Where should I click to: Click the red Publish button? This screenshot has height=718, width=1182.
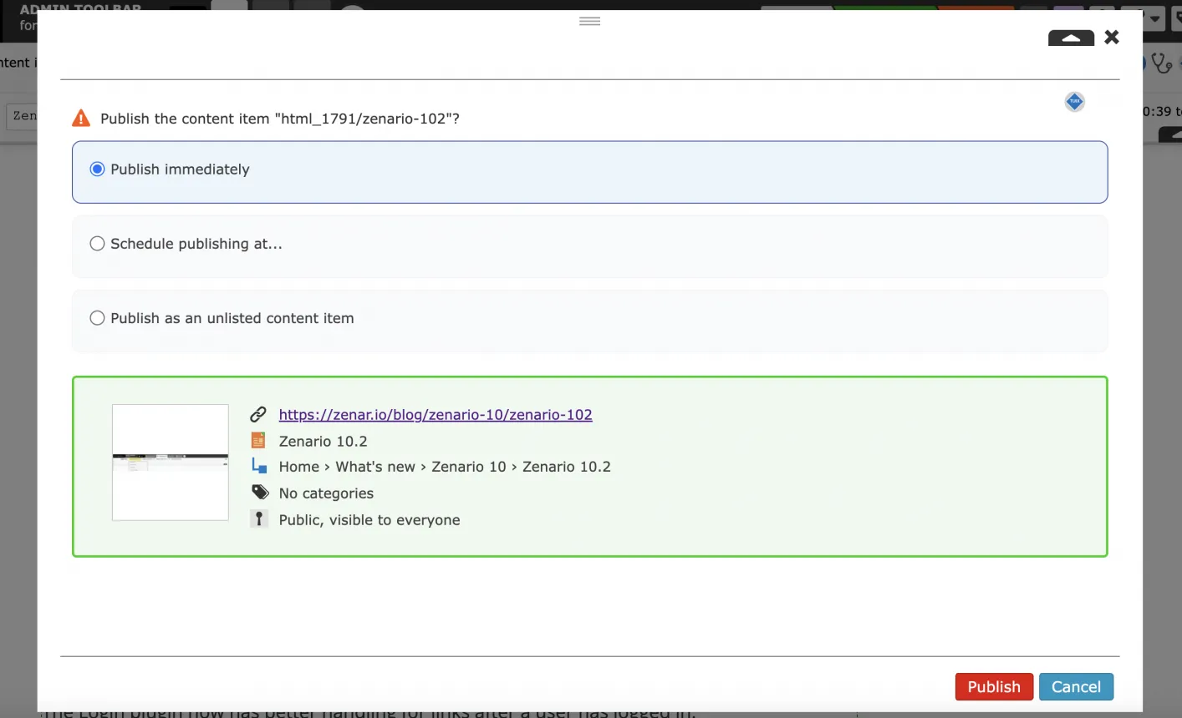(994, 686)
